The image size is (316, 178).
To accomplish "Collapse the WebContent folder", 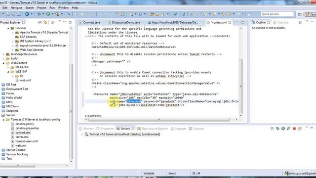I will [3, 63].
